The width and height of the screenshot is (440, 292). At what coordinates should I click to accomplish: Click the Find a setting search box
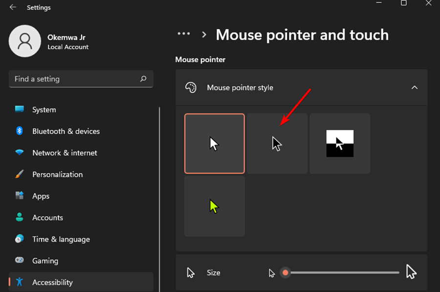coord(73,79)
